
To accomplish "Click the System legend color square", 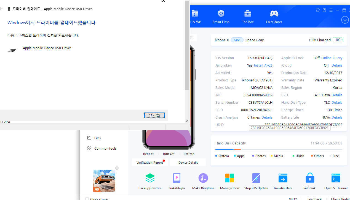I will tap(216, 156).
